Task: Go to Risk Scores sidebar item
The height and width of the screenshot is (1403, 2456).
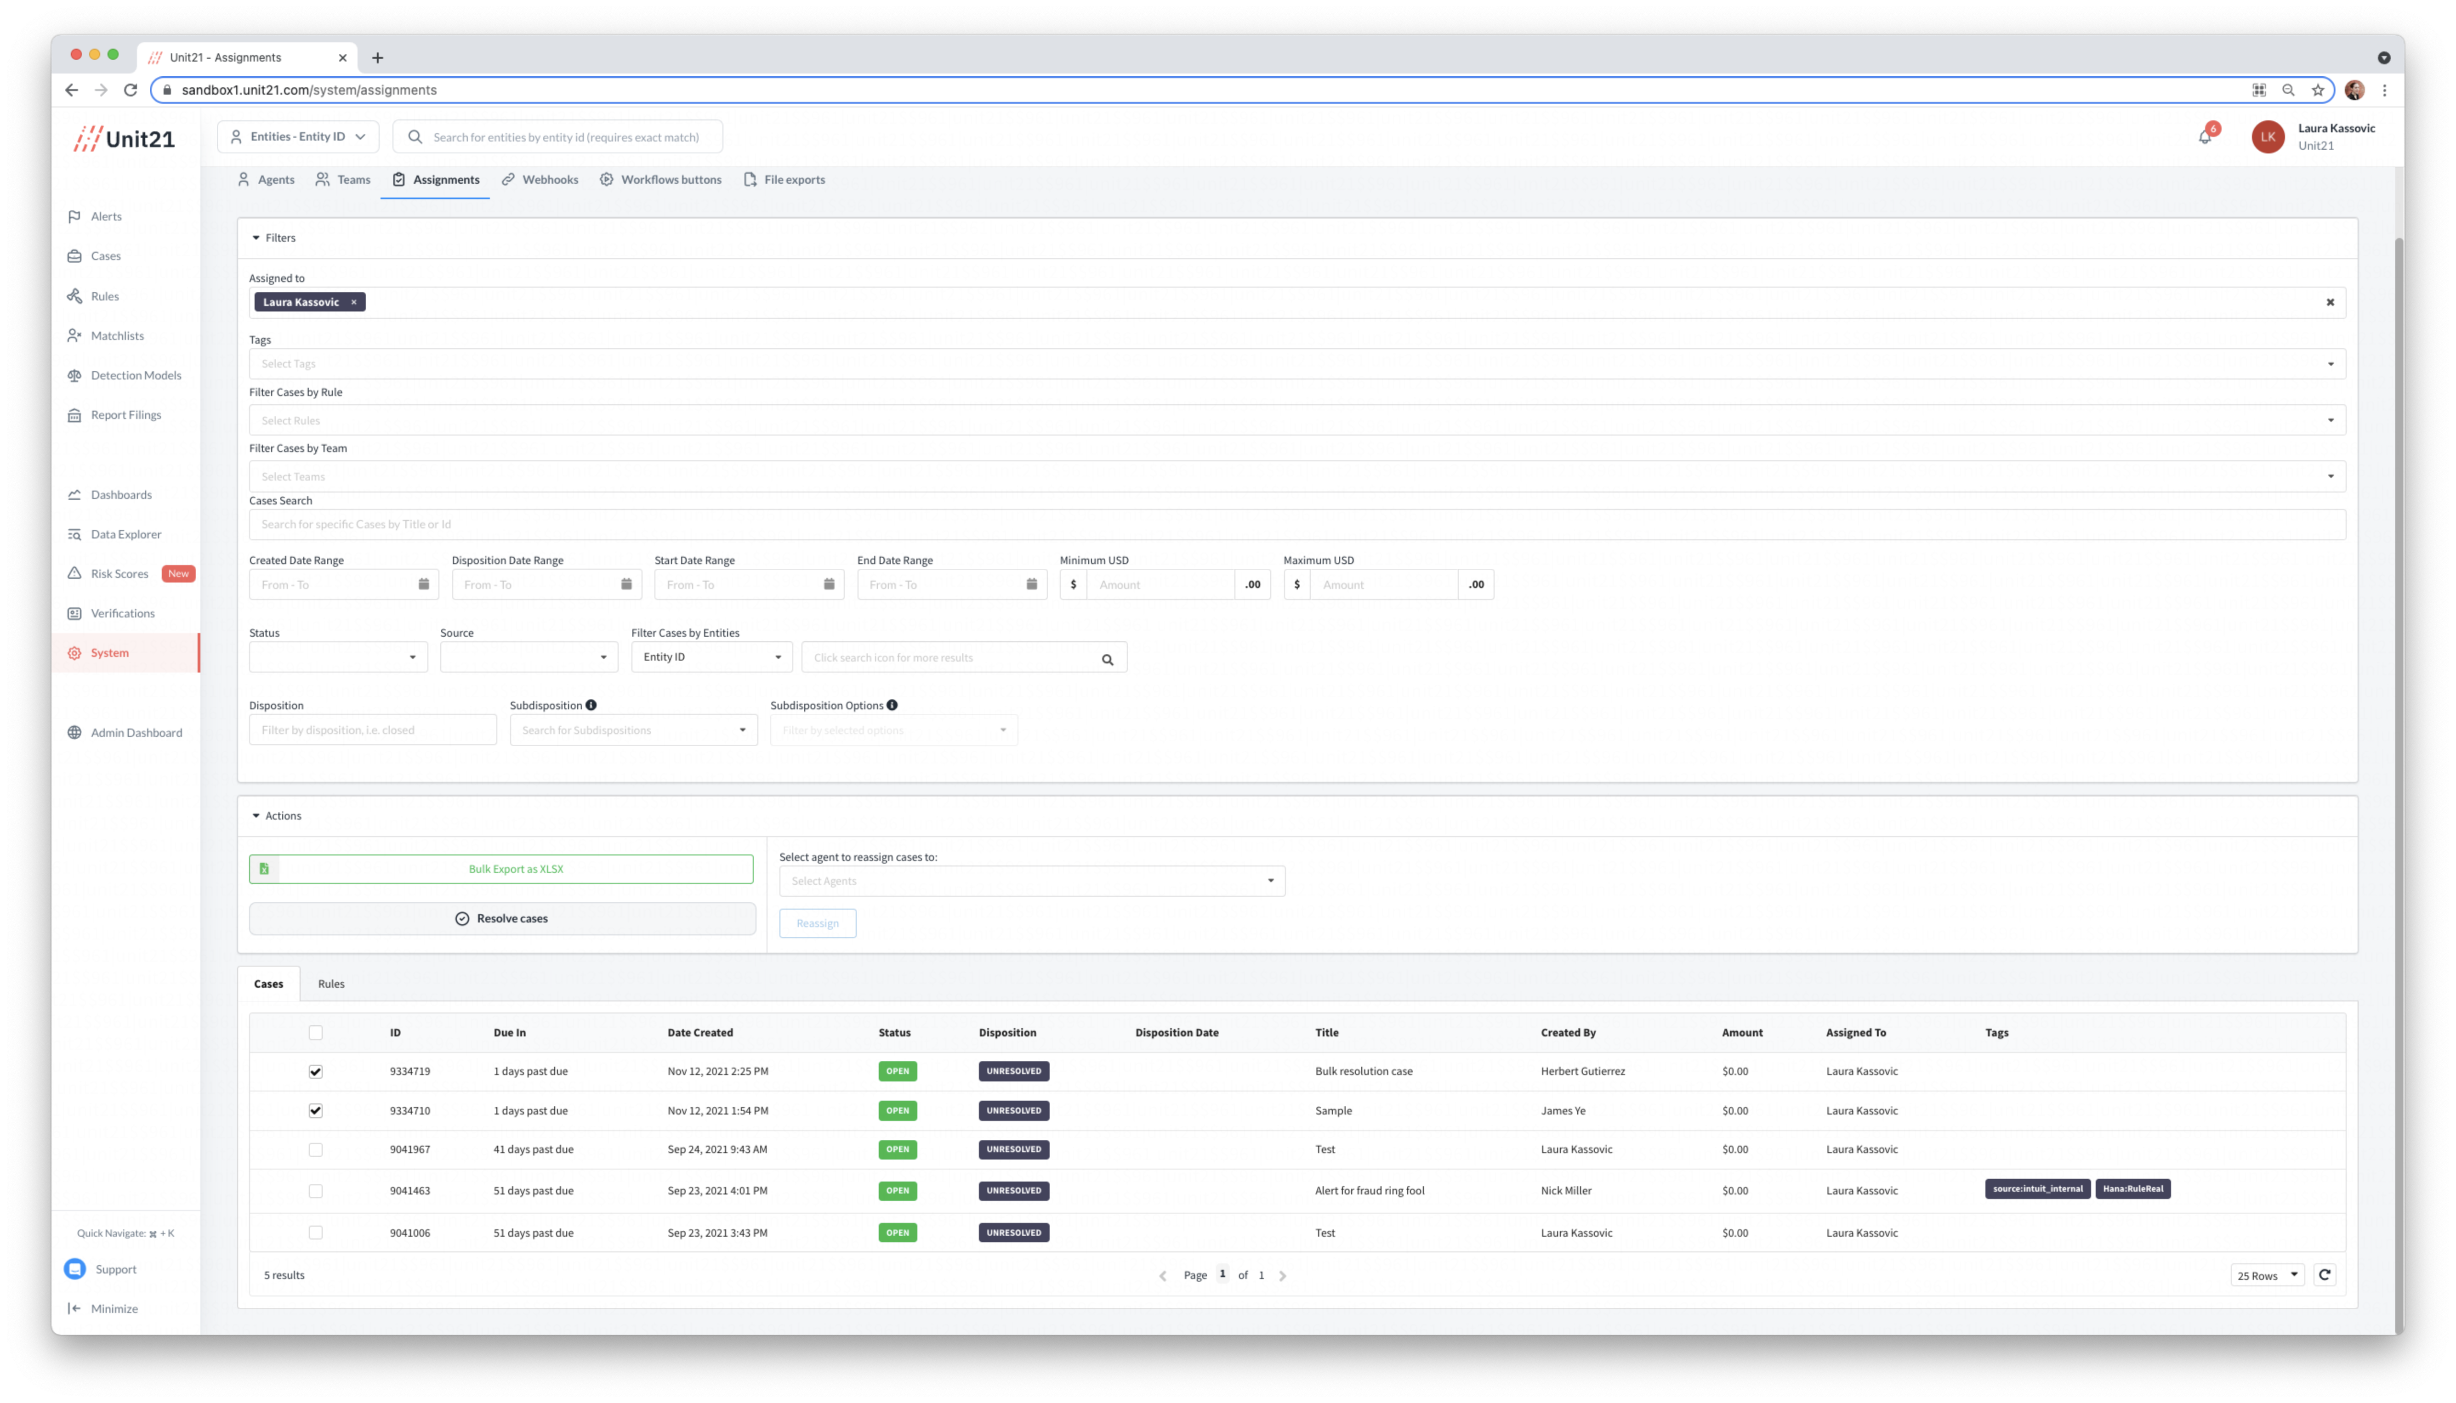Action: (x=119, y=573)
